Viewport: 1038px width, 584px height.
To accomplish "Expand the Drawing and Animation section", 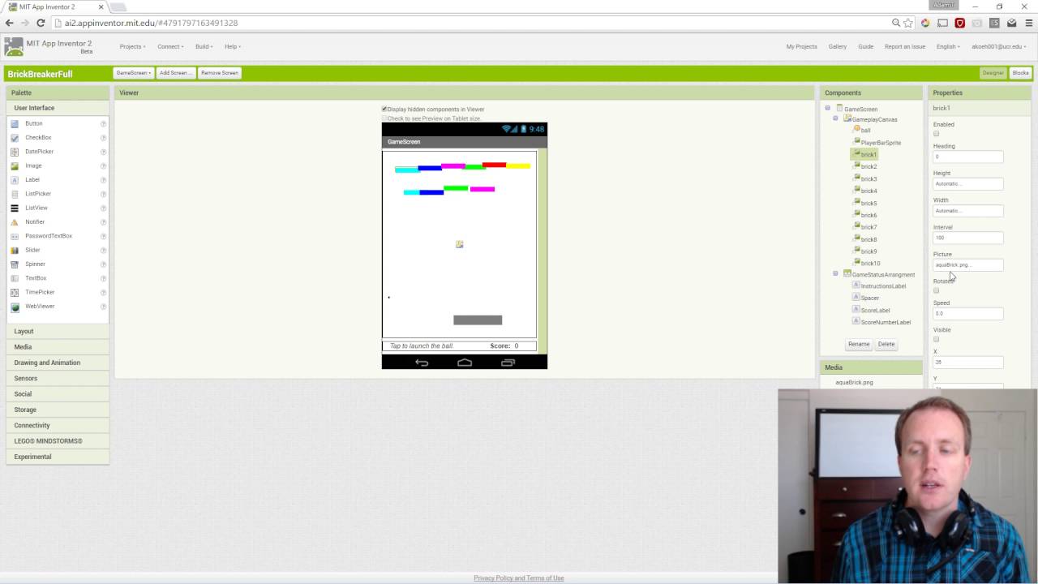I will [x=57, y=363].
